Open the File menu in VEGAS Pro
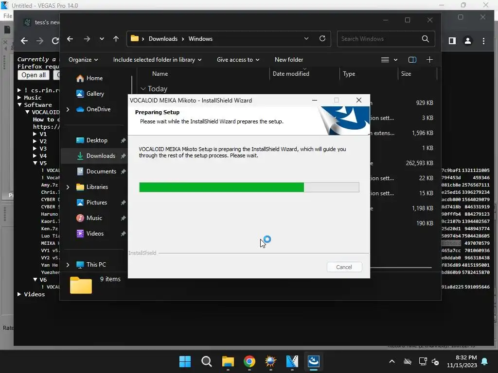Viewport: 498px width, 373px height. (x=8, y=16)
